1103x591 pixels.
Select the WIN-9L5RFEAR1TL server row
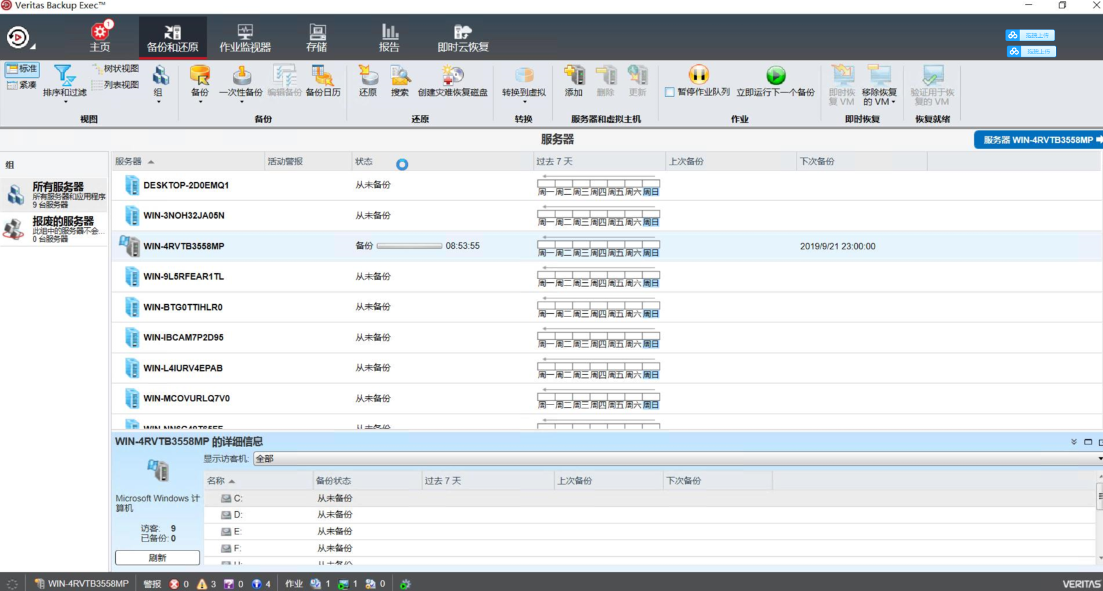[607, 277]
